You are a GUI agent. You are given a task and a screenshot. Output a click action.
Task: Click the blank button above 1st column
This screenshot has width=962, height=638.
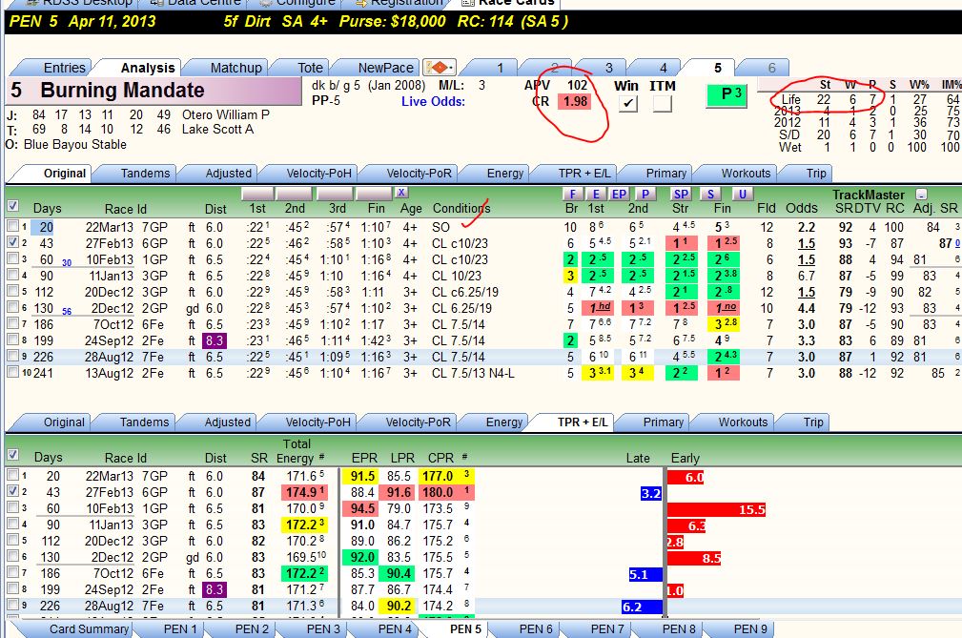pyautogui.click(x=257, y=194)
